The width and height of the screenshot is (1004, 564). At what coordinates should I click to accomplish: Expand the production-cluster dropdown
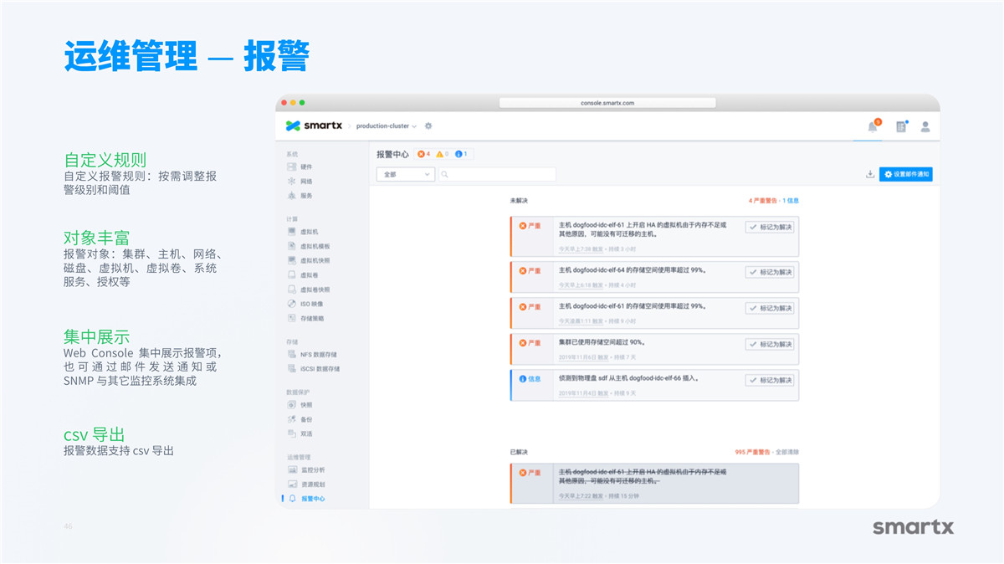click(386, 126)
